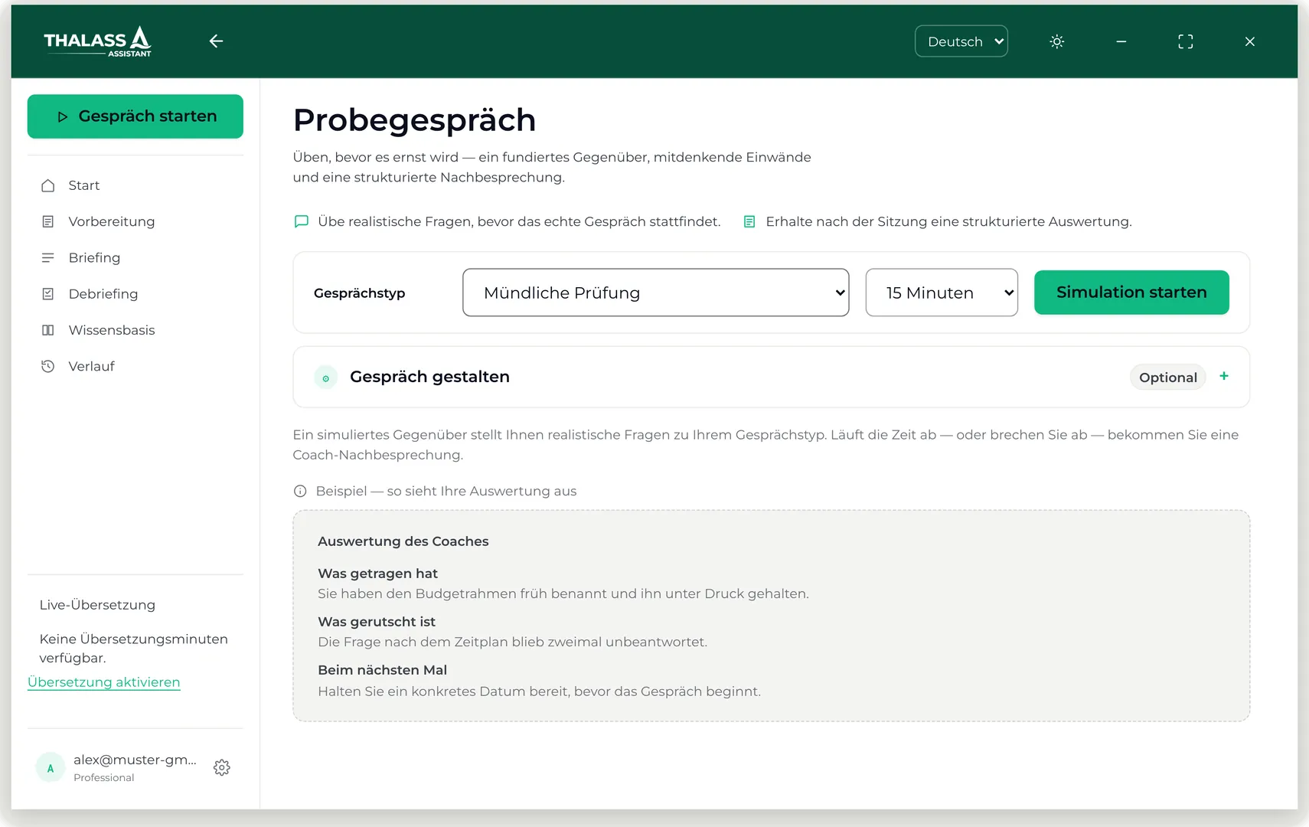The image size is (1309, 827).
Task: Click the Professional plan label
Action: point(104,778)
